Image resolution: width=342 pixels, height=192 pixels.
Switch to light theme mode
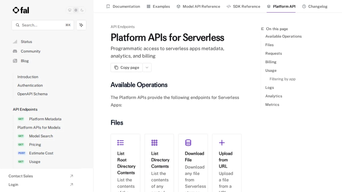click(x=76, y=10)
